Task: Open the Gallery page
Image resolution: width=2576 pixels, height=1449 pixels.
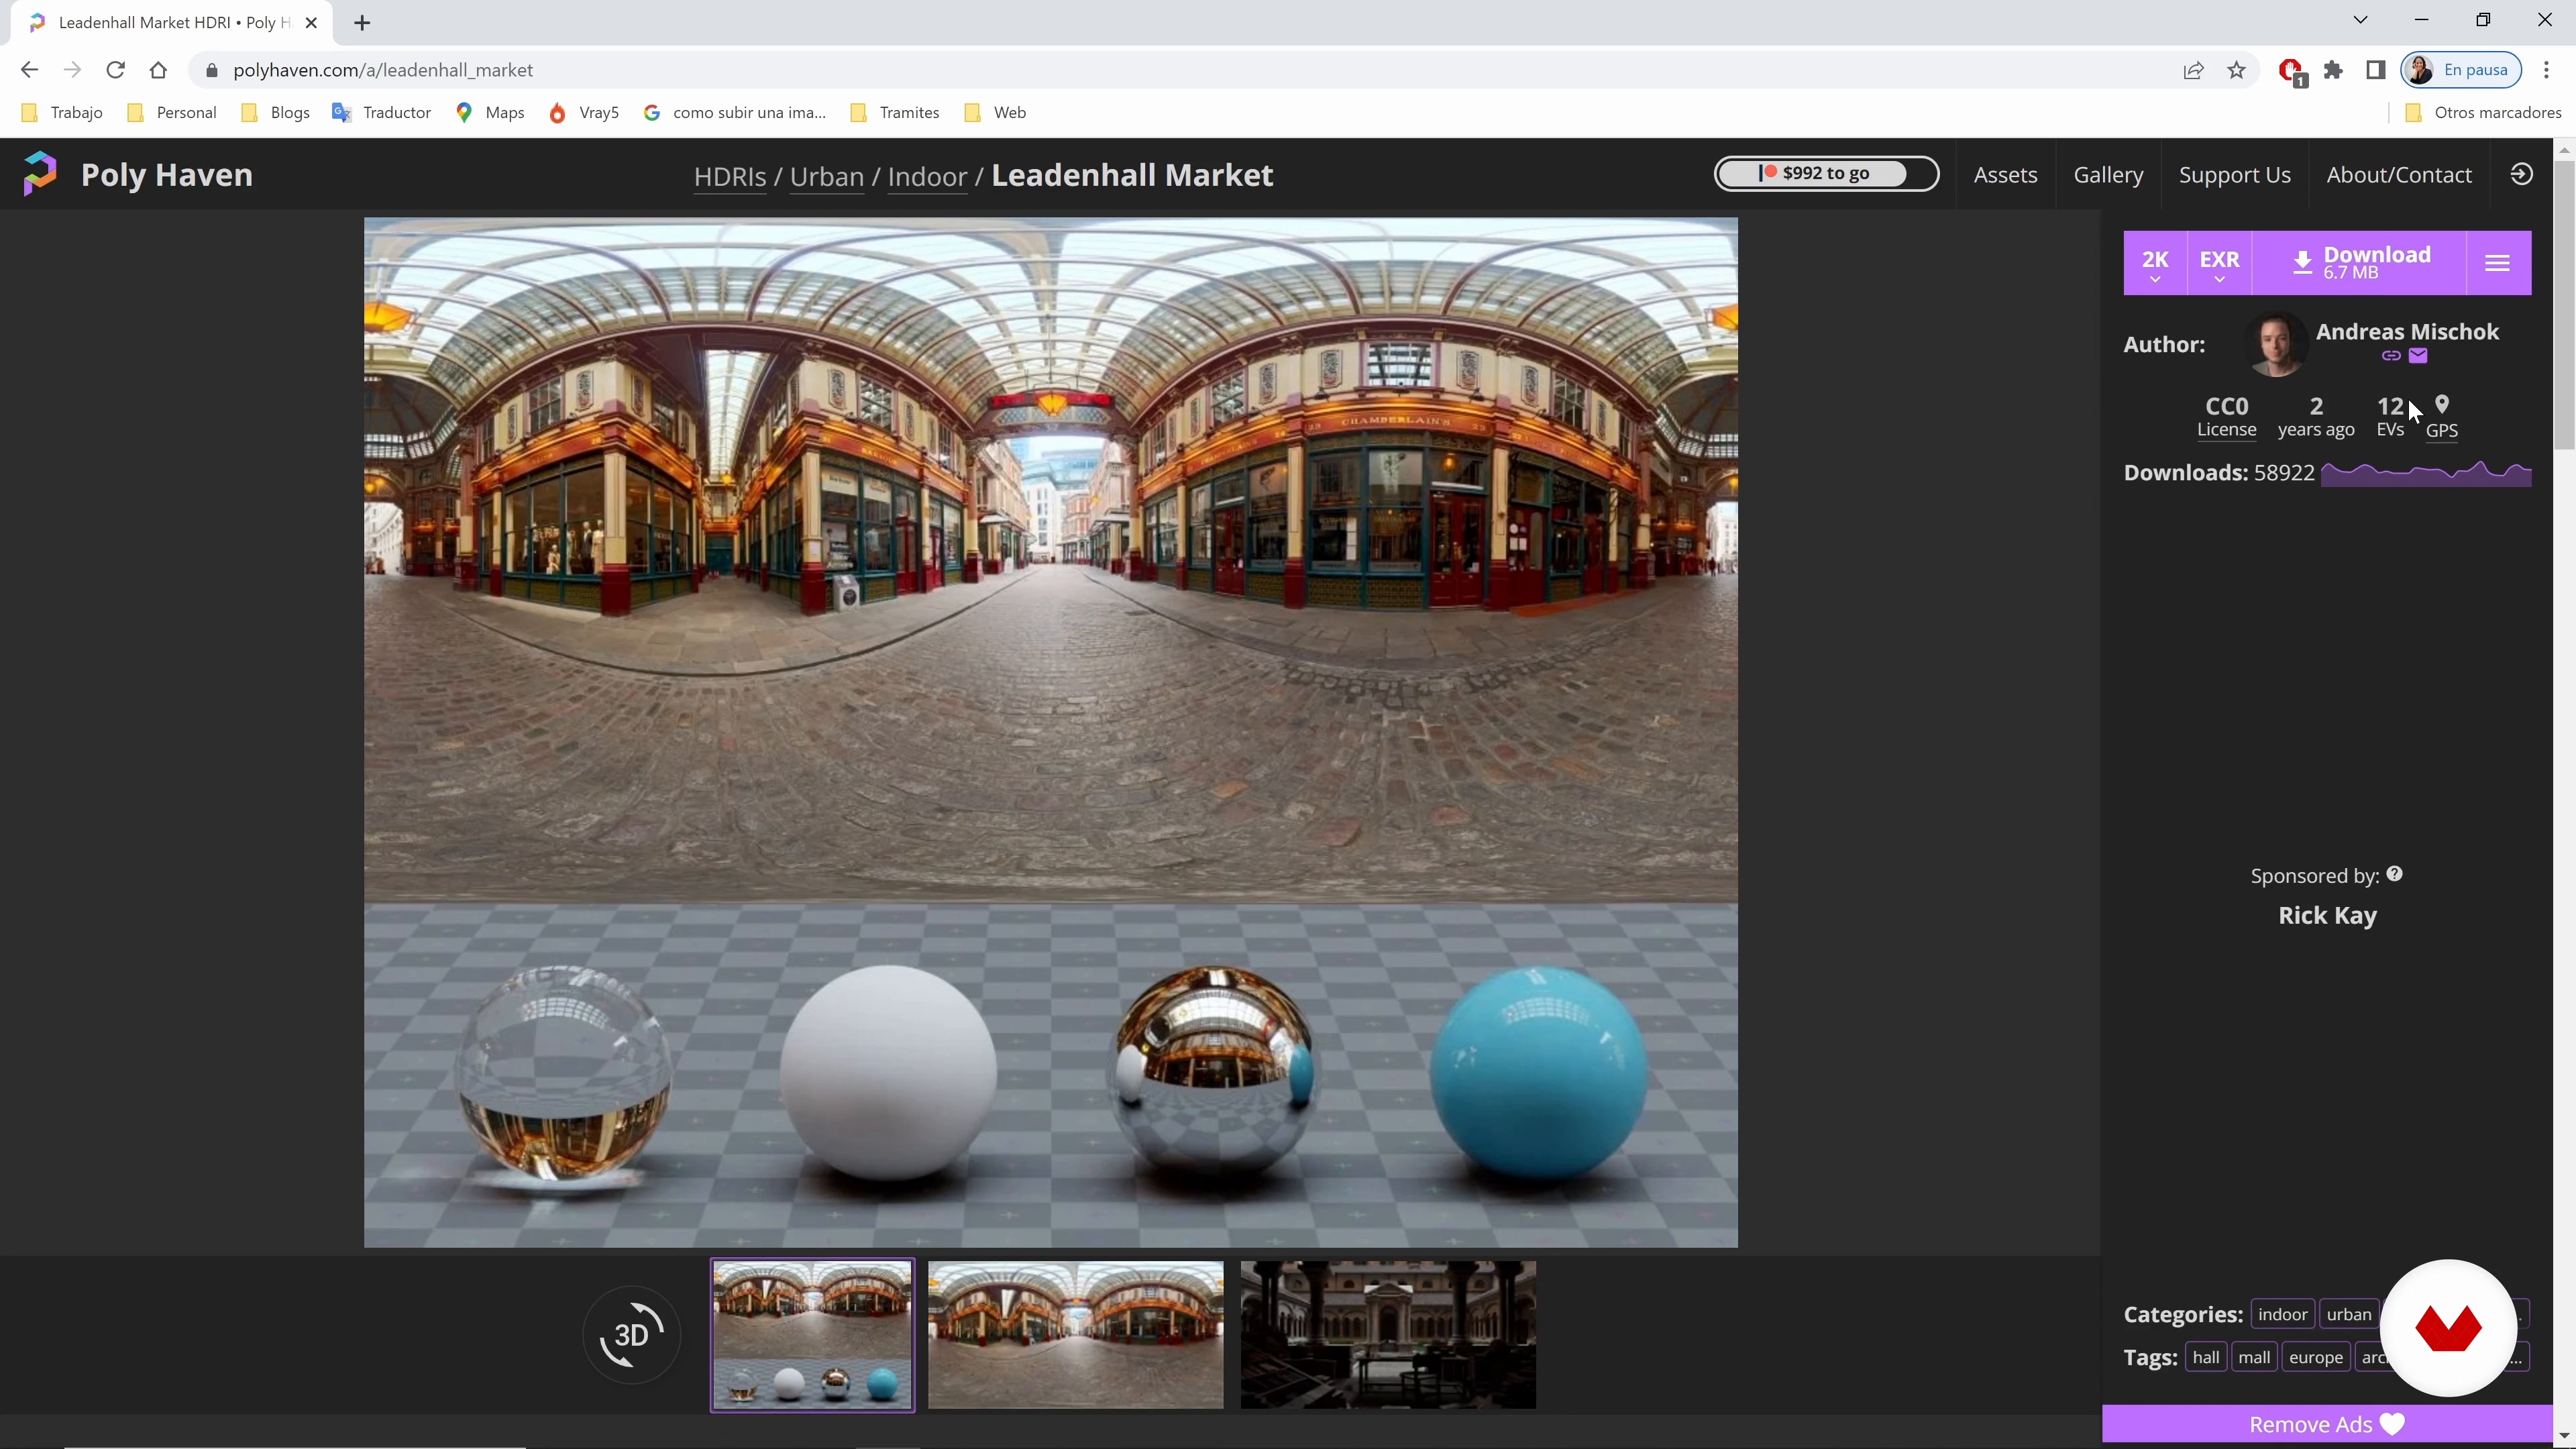Action: (x=2108, y=175)
